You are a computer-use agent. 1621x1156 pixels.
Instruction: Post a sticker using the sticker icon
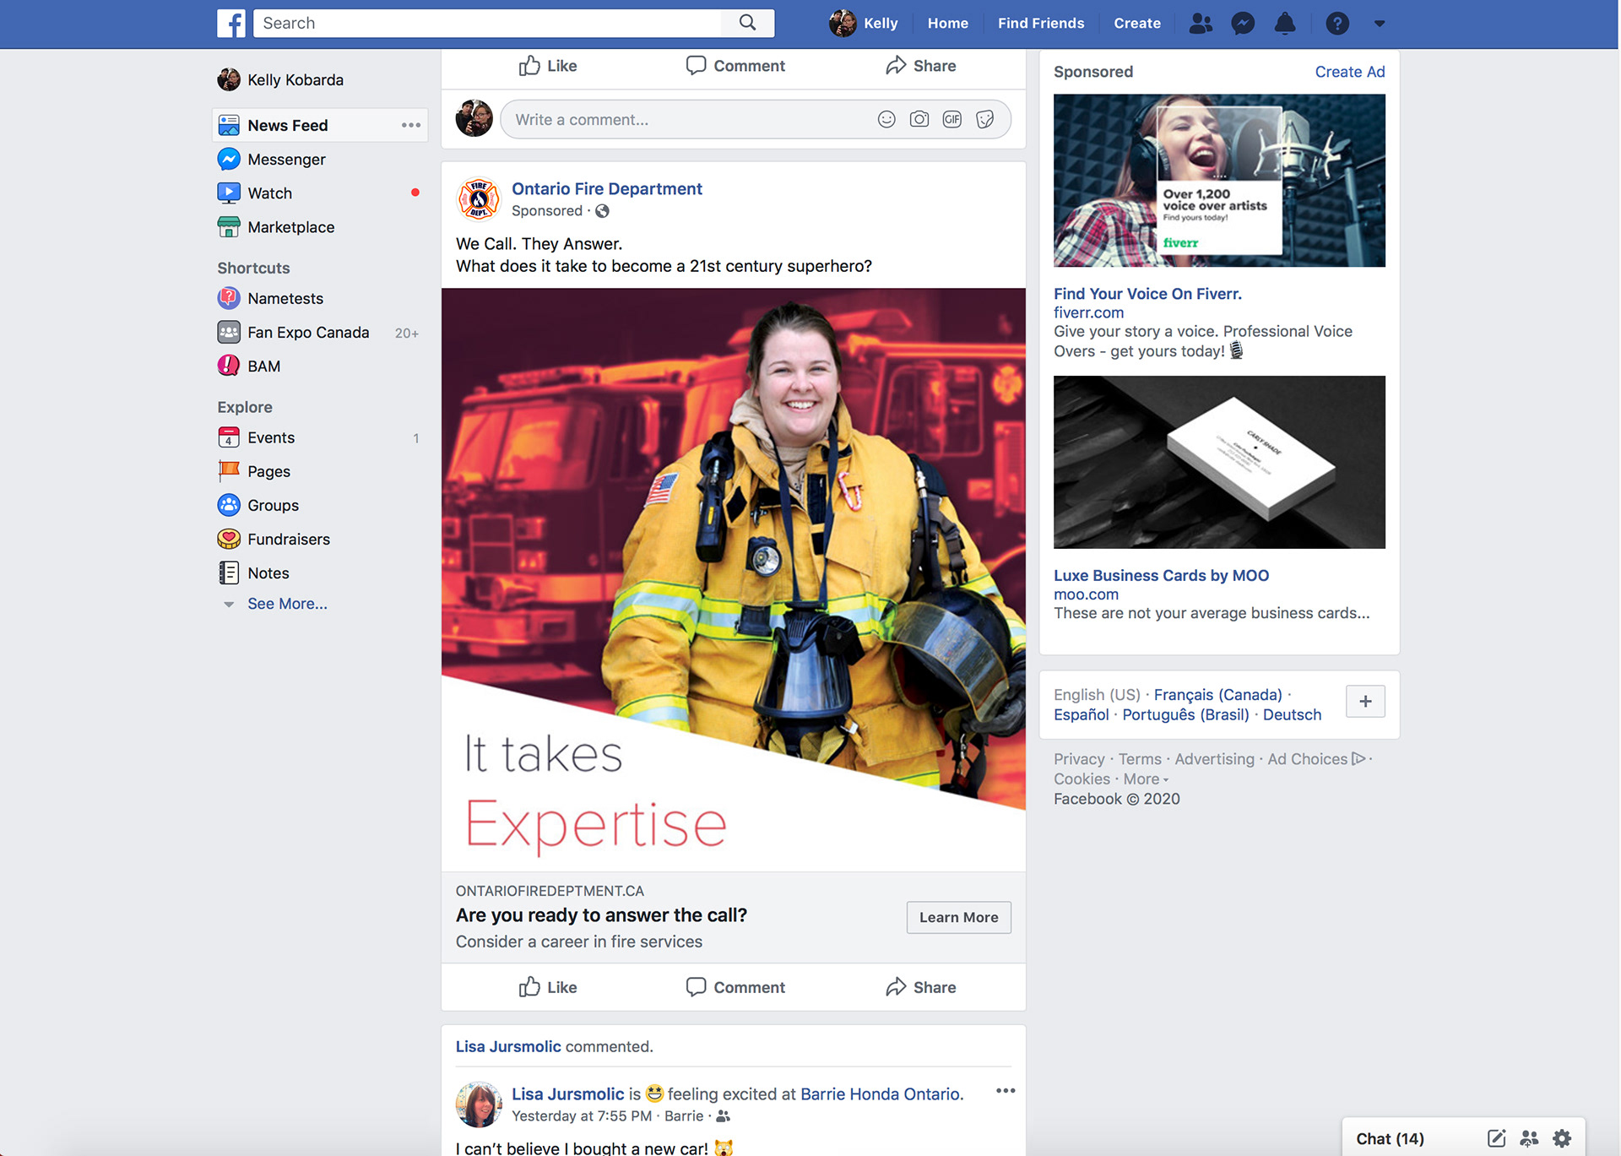click(x=985, y=119)
